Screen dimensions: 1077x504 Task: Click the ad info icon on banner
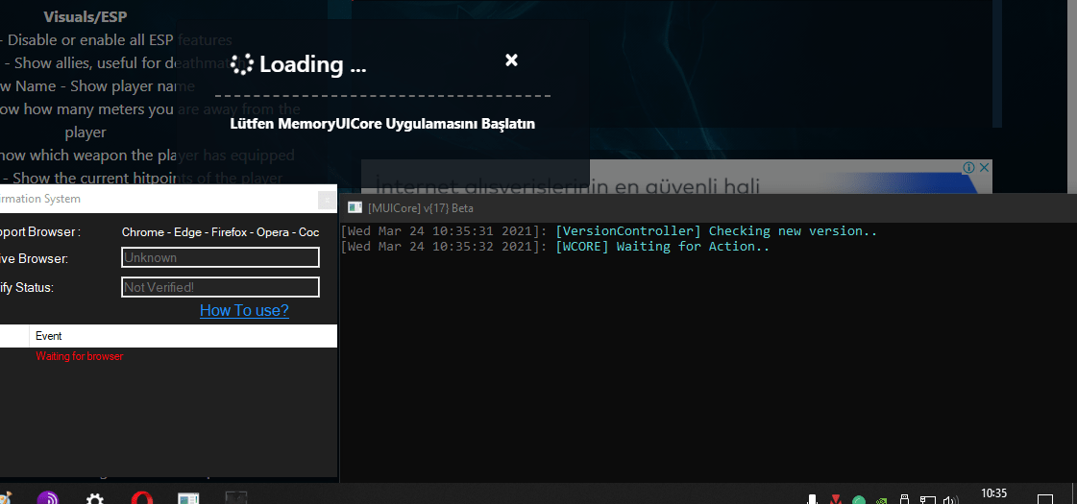pos(968,168)
